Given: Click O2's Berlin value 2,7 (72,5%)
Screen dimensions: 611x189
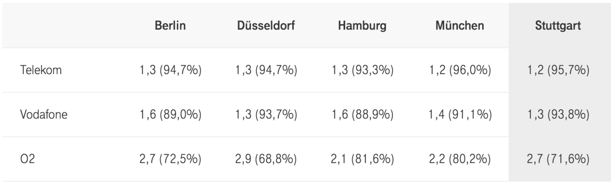Looking at the screenshot, I should pos(170,159).
